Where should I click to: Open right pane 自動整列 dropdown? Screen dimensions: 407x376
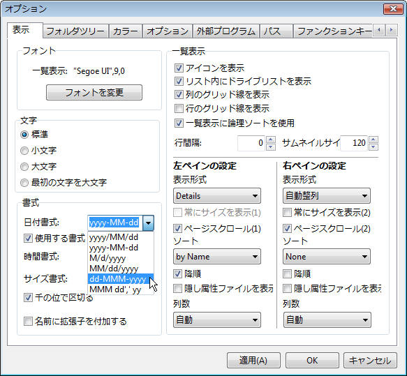point(327,196)
